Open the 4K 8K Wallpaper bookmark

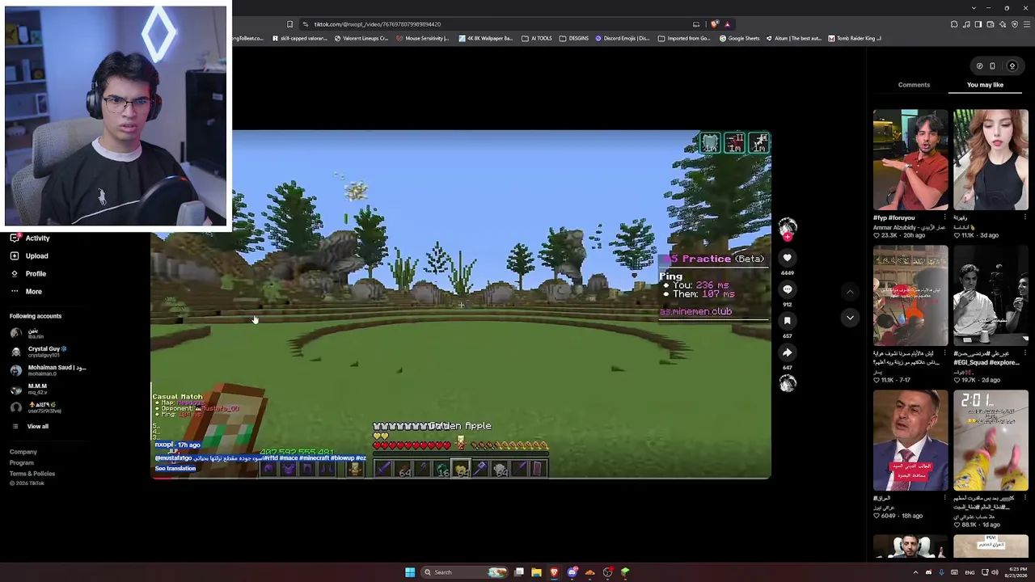[x=486, y=38]
